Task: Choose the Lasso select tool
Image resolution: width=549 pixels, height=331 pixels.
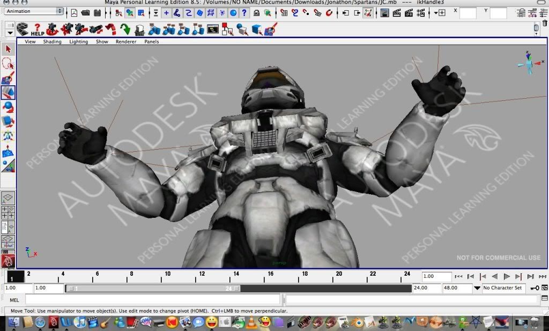Action: [x=8, y=63]
